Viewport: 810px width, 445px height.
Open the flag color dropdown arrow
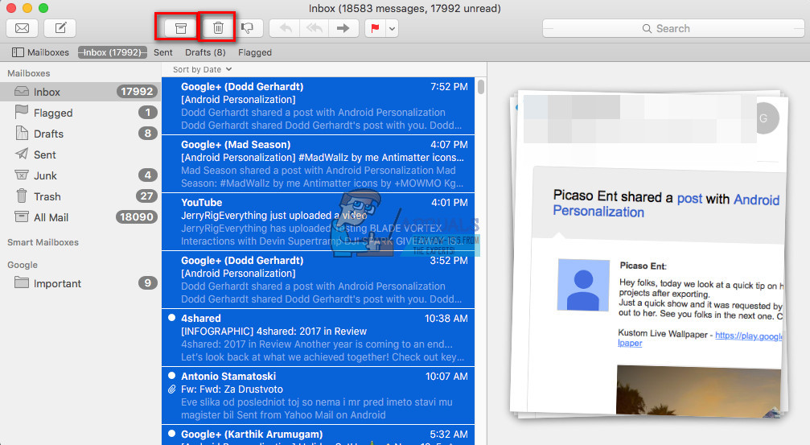click(392, 28)
